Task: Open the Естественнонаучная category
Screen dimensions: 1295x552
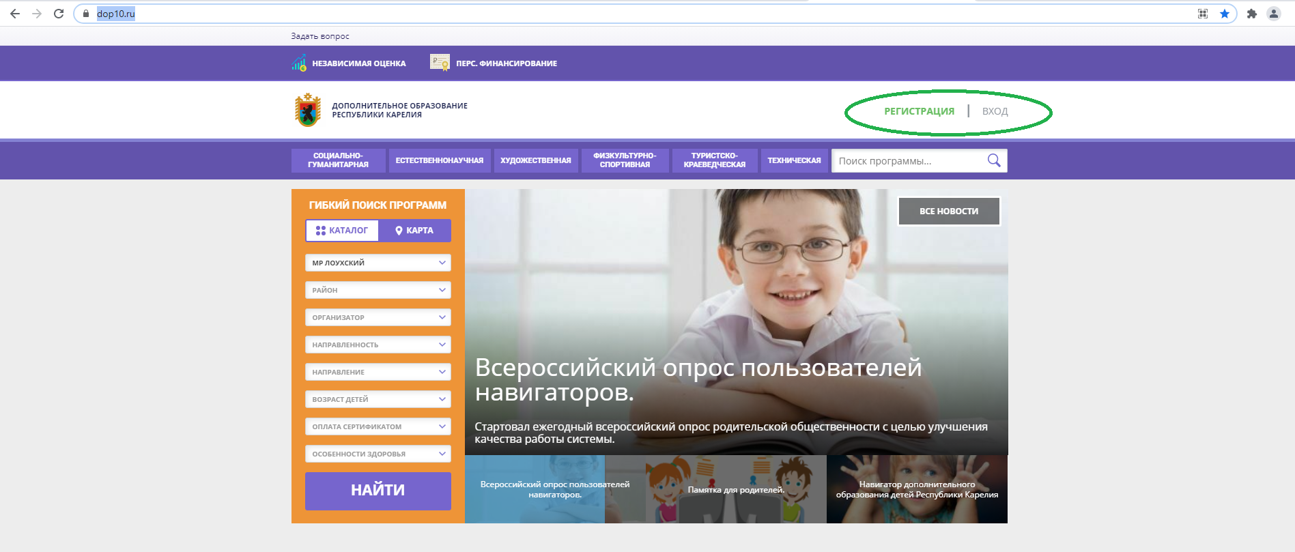Action: click(440, 160)
